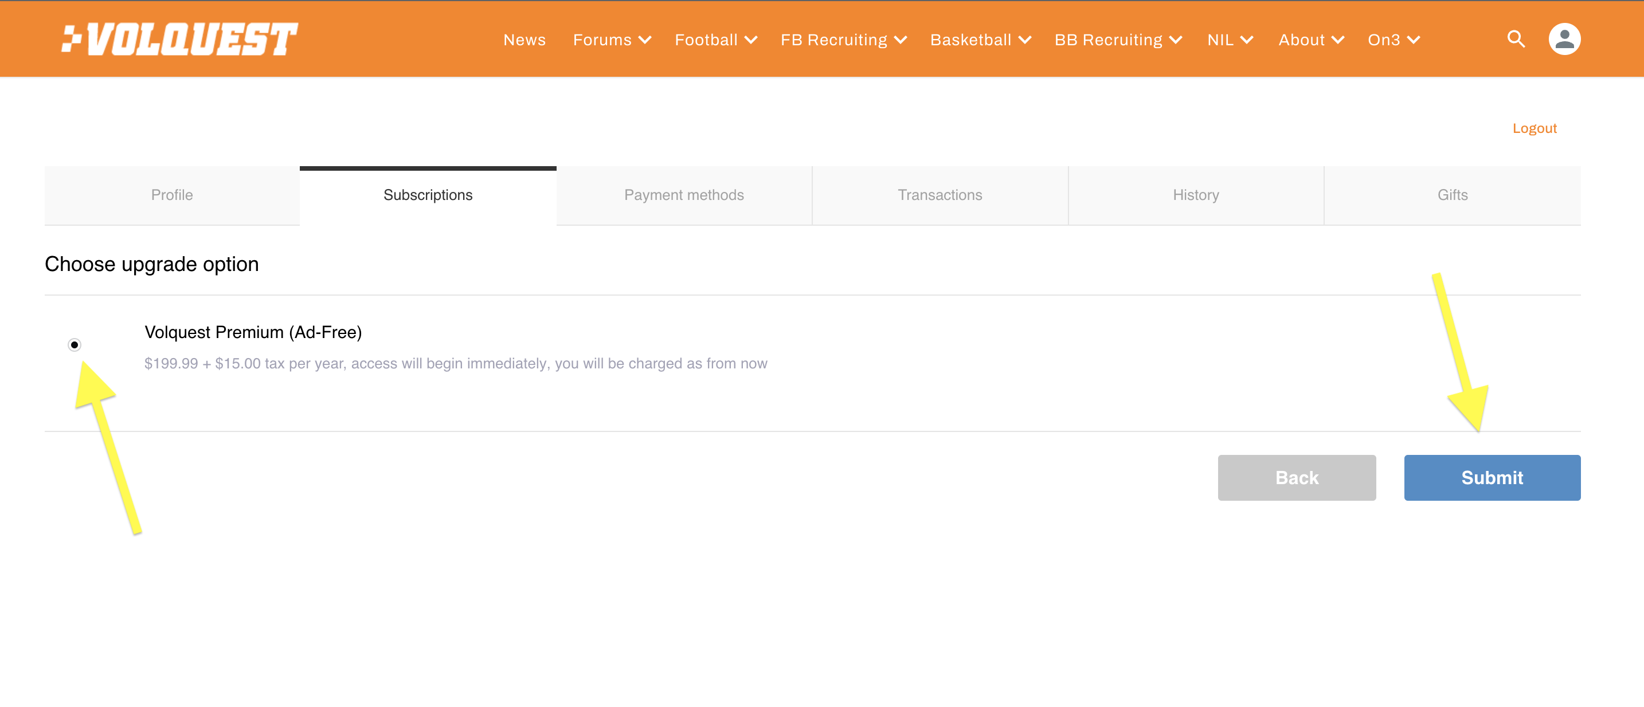This screenshot has width=1644, height=707.
Task: Switch to the Subscriptions tab
Action: (x=428, y=195)
